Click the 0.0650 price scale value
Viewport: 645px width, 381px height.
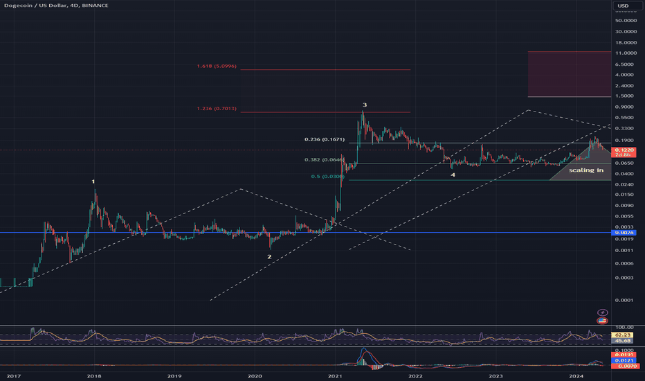[625, 163]
